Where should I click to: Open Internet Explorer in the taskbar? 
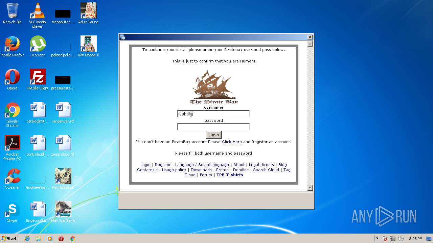[x=27, y=239]
